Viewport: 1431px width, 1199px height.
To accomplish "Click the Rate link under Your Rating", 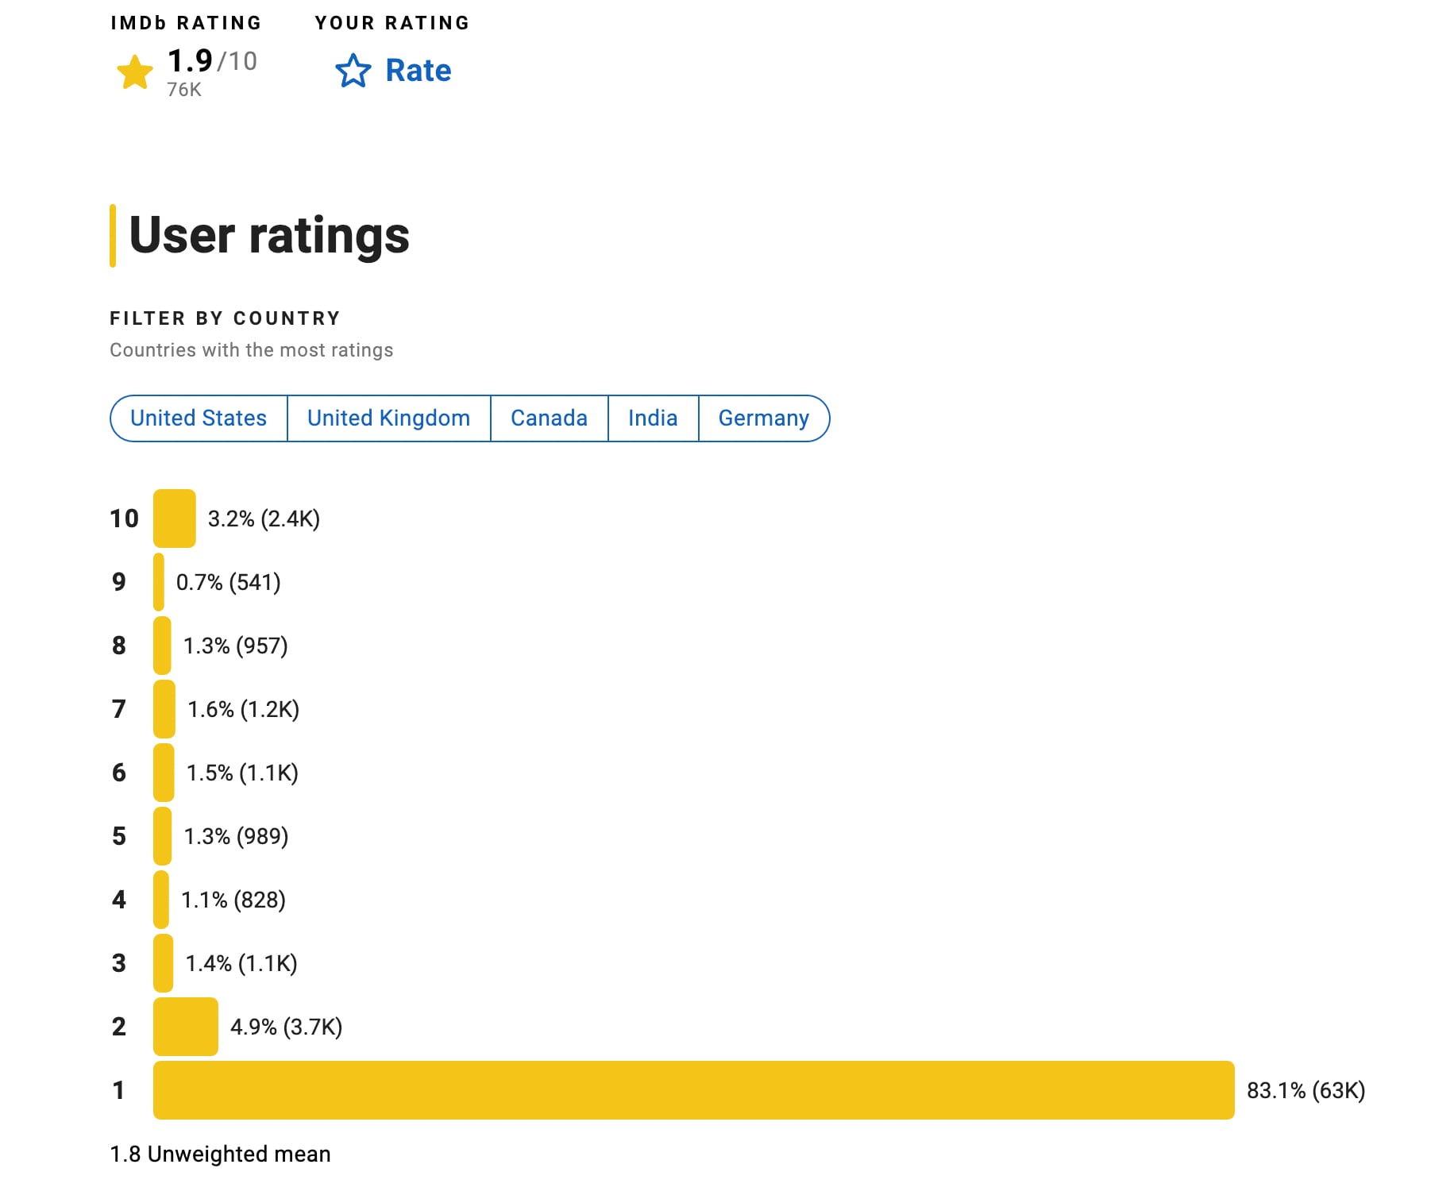I will pos(418,71).
